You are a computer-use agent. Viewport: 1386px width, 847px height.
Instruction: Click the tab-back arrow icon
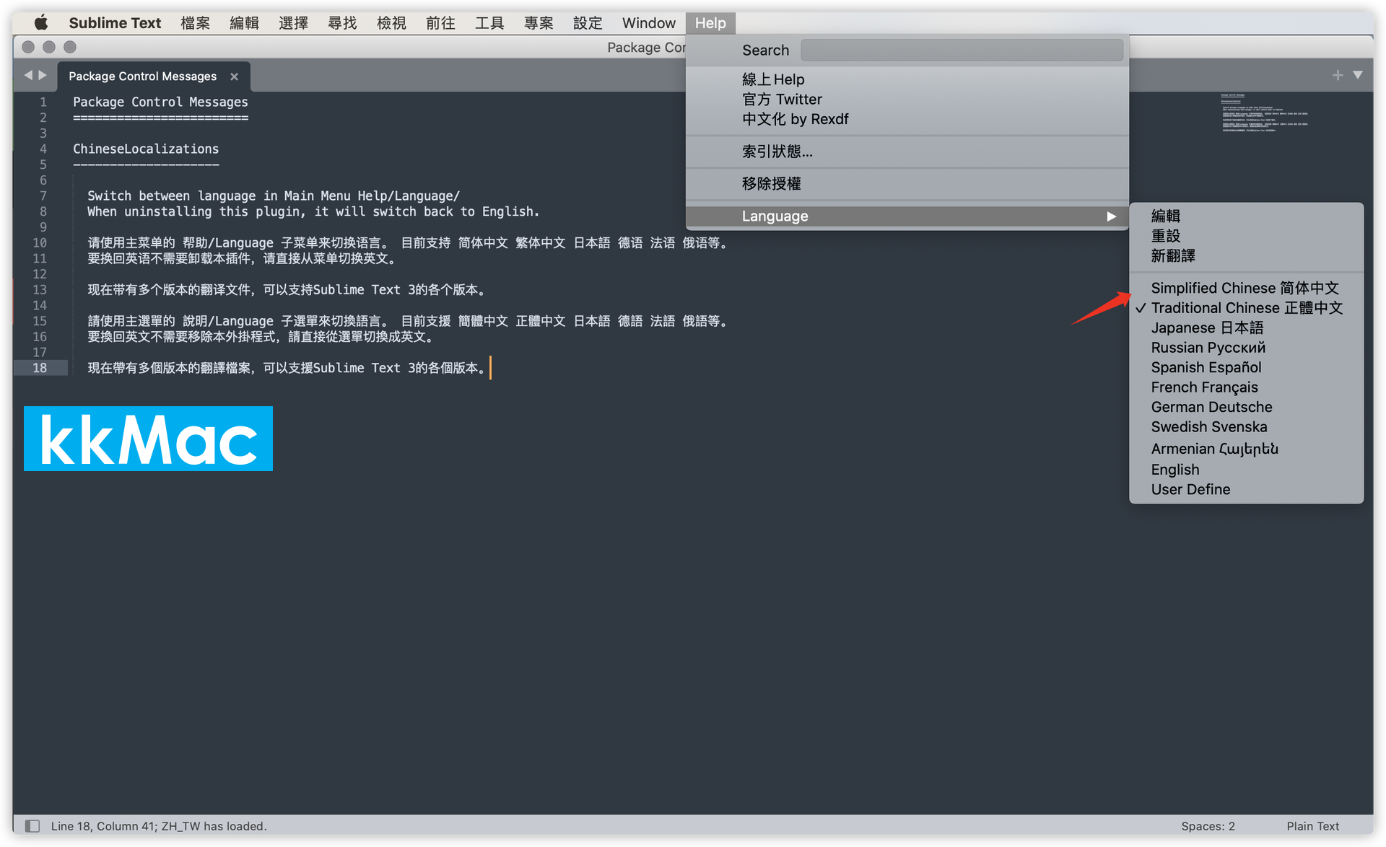tap(28, 75)
